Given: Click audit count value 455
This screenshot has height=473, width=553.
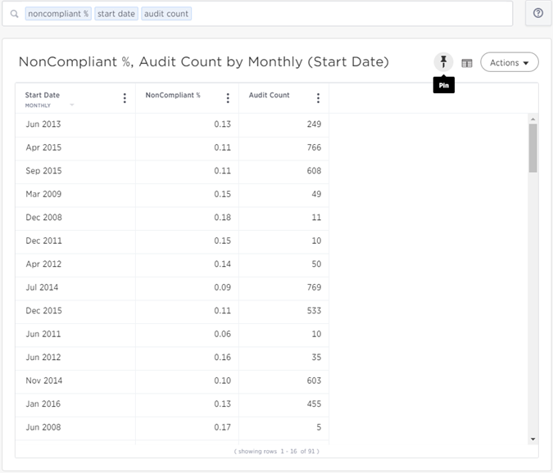Looking at the screenshot, I should (314, 403).
